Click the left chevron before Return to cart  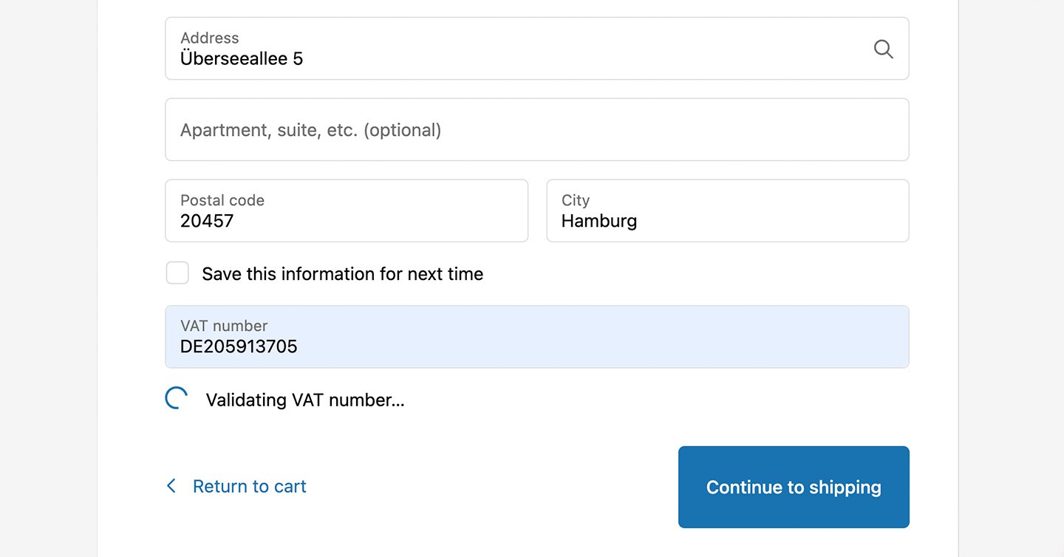[171, 486]
